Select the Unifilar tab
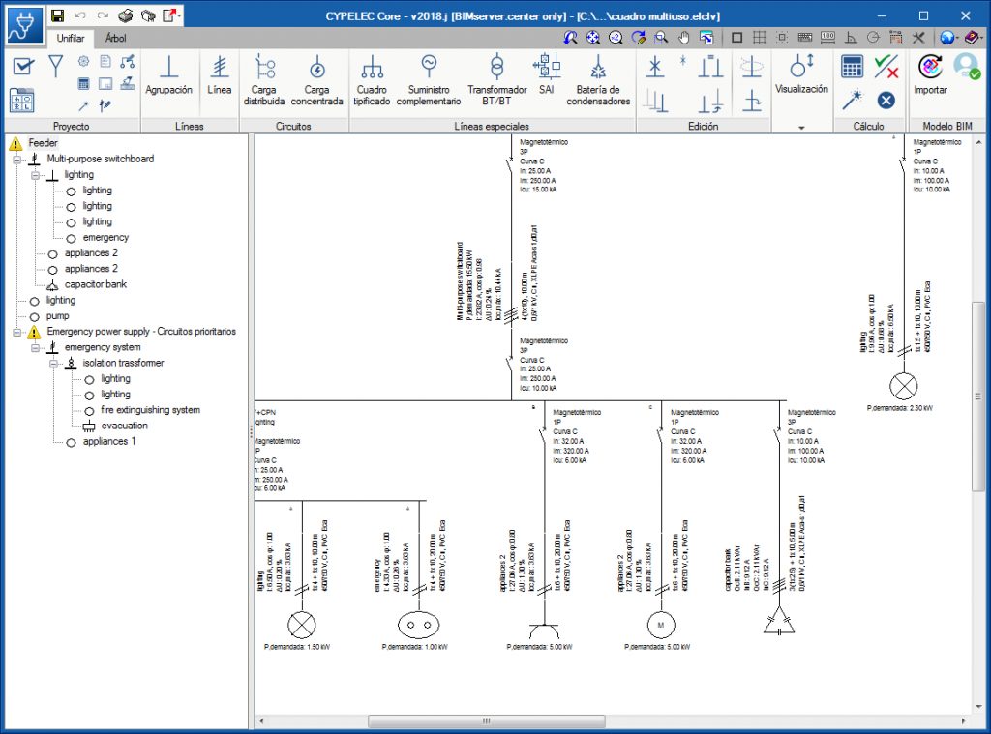 71,39
